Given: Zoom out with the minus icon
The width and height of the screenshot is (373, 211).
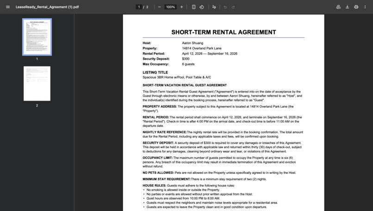Looking at the screenshot, I should click(159, 7).
